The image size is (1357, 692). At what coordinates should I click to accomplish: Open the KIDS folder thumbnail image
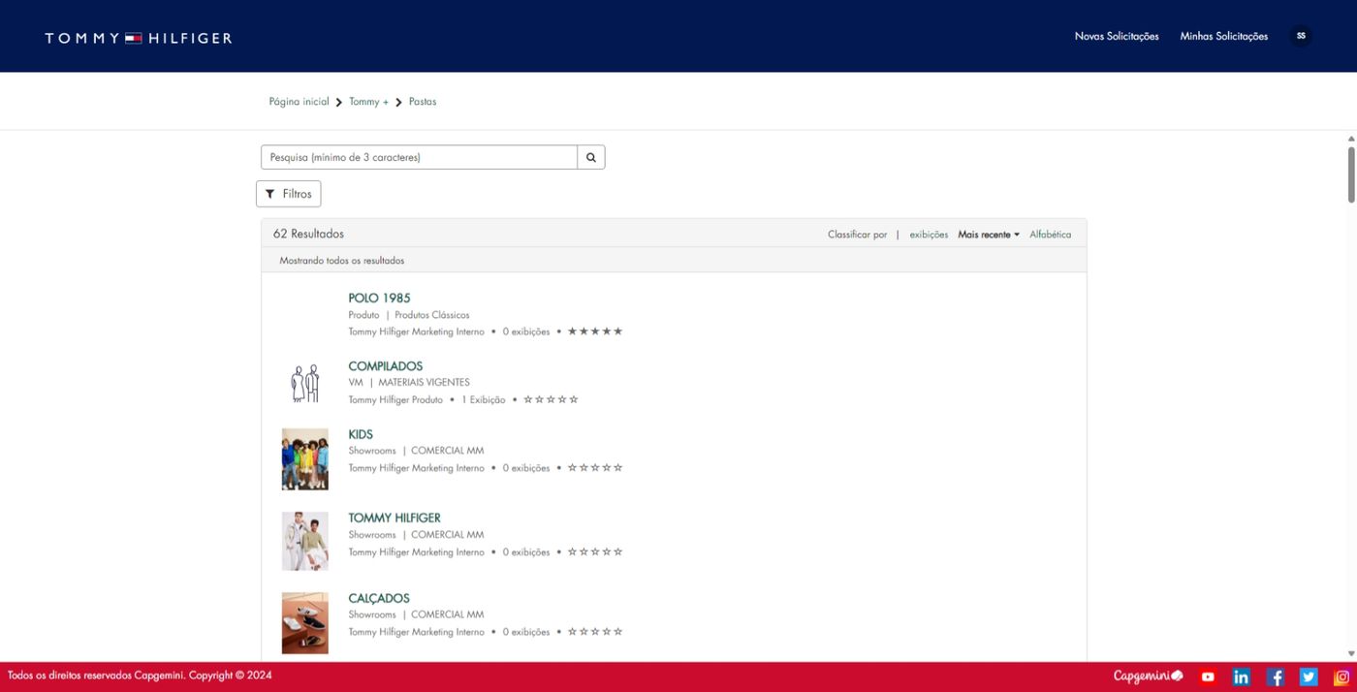(x=305, y=459)
